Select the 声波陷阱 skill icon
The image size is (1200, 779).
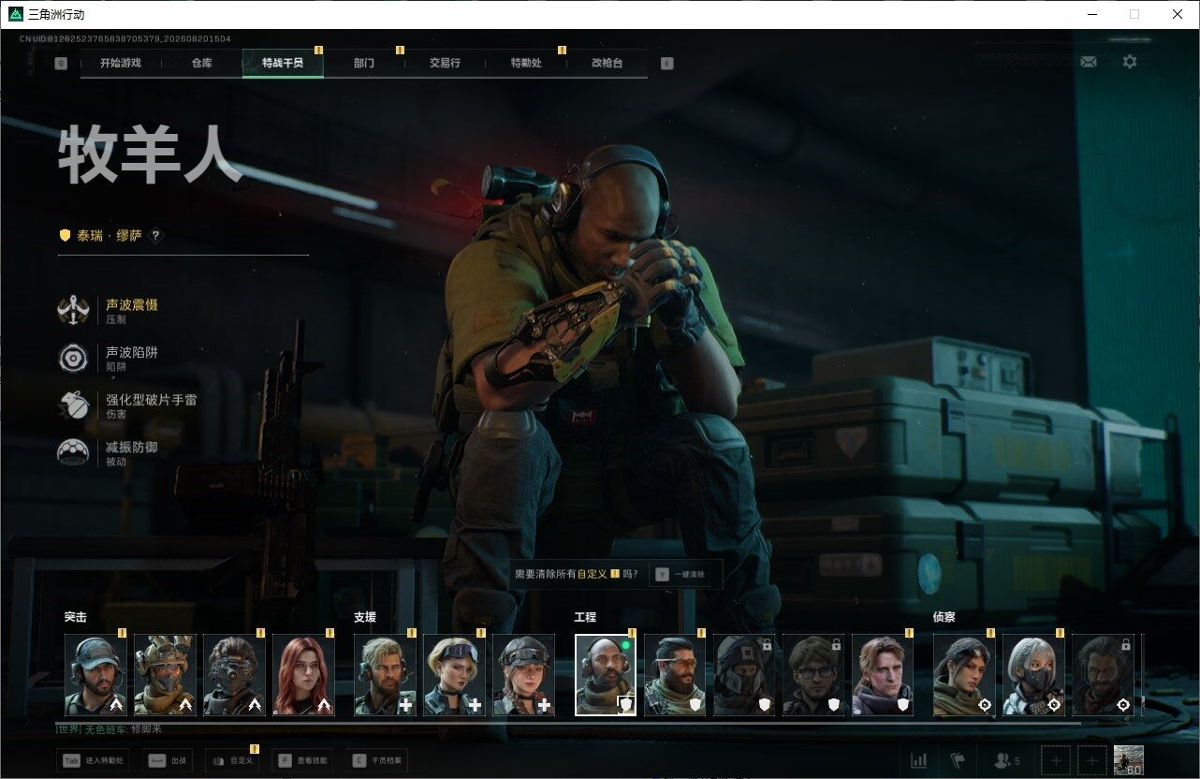coord(73,358)
